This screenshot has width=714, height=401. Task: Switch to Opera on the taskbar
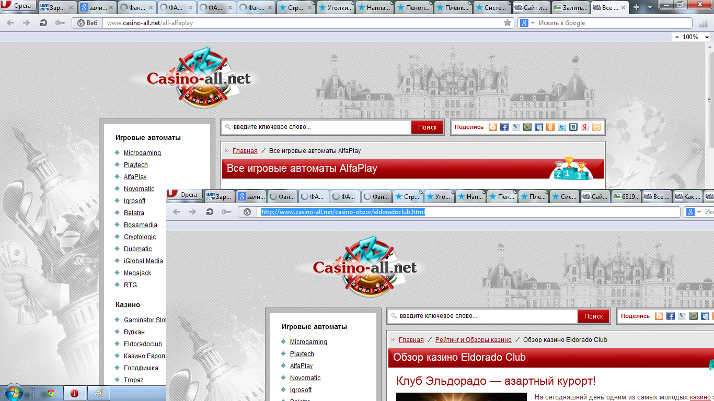[x=74, y=393]
